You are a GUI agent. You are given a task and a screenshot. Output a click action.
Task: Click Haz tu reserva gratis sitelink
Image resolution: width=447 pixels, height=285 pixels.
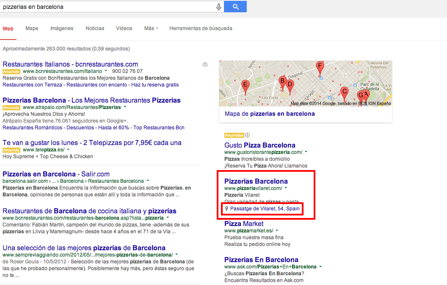[155, 85]
